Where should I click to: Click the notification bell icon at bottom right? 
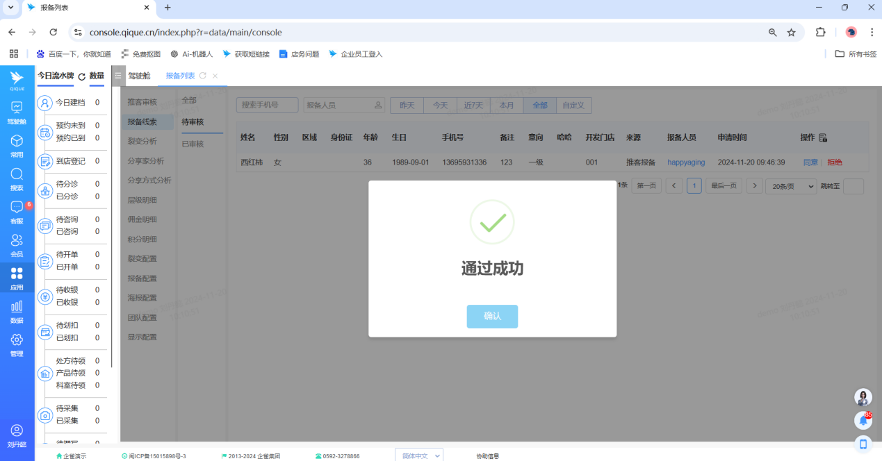click(863, 420)
